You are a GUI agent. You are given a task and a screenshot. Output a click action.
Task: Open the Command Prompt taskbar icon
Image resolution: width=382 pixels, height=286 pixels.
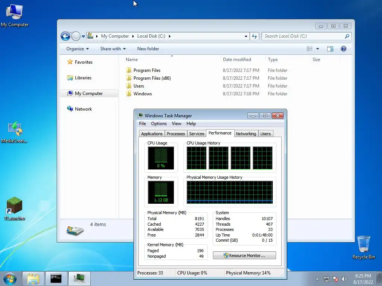point(56,279)
